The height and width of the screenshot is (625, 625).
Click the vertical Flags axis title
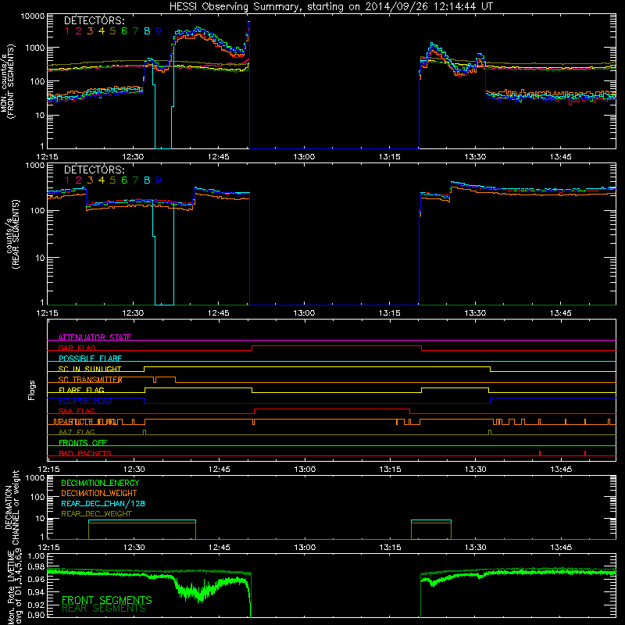click(x=32, y=390)
